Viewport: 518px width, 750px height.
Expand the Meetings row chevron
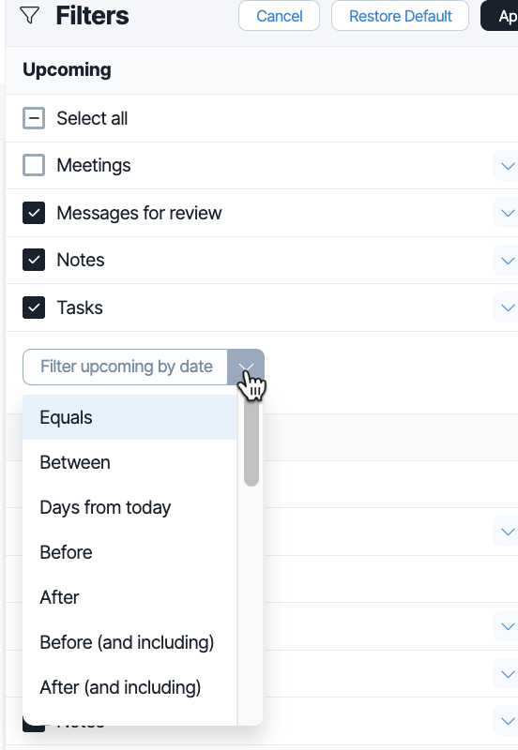(x=507, y=166)
